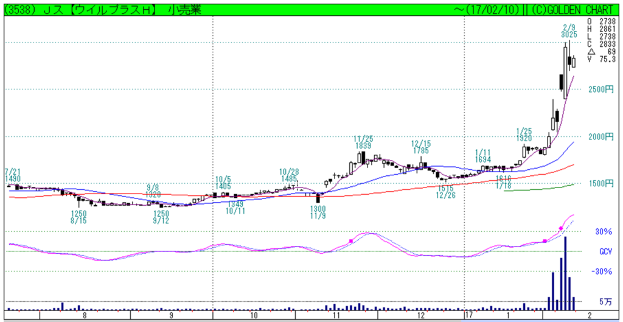Viewport: 623px width, 322px height.
Task: Click the 2/9 3025 peak price label
Action: pos(569,31)
